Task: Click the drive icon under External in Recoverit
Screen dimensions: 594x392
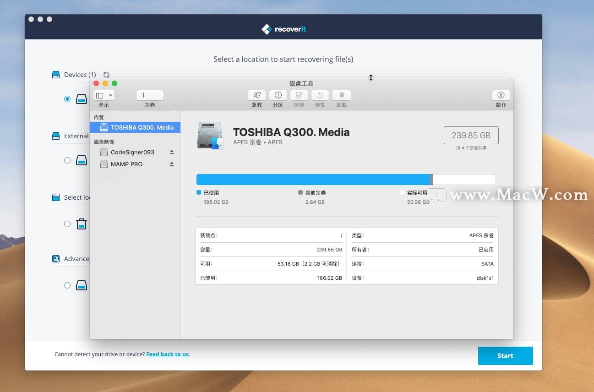Action: 82,160
